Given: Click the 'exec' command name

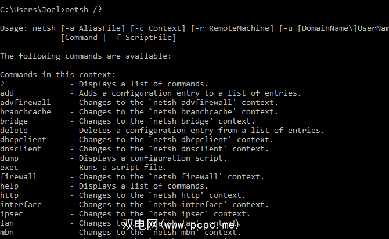Looking at the screenshot, I should pyautogui.click(x=9, y=167).
